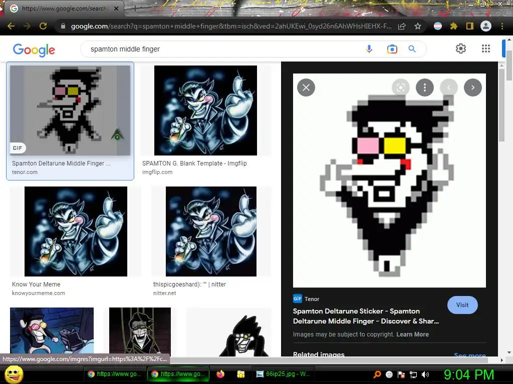Image resolution: width=513 pixels, height=384 pixels.
Task: Open Chrome three-dot menu
Action: tap(502, 26)
